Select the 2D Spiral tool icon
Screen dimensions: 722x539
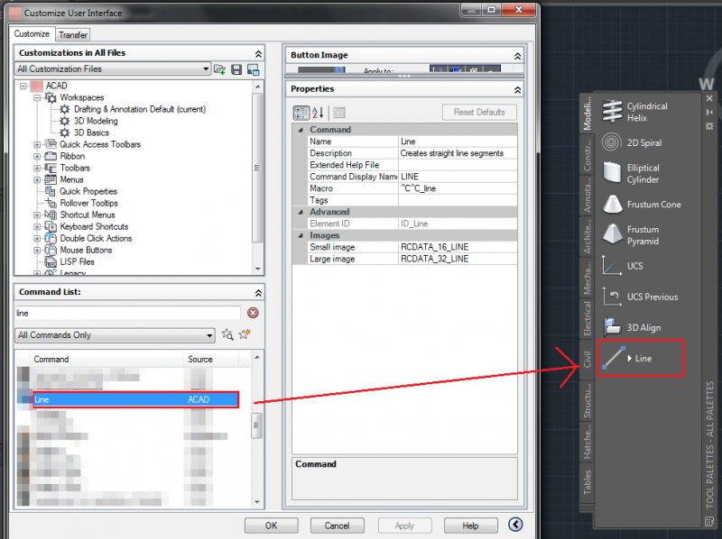[x=612, y=142]
